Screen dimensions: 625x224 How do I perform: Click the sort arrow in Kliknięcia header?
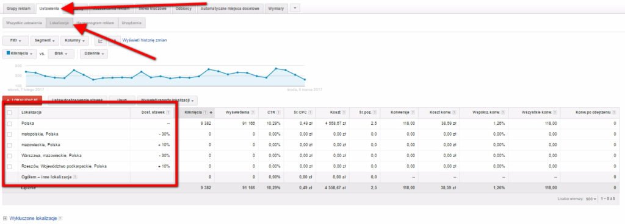tap(211, 113)
